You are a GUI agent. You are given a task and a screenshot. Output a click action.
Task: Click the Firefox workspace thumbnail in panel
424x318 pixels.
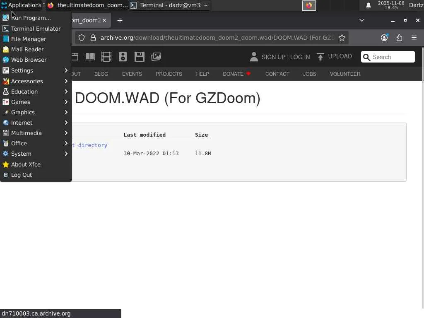[x=309, y=5]
